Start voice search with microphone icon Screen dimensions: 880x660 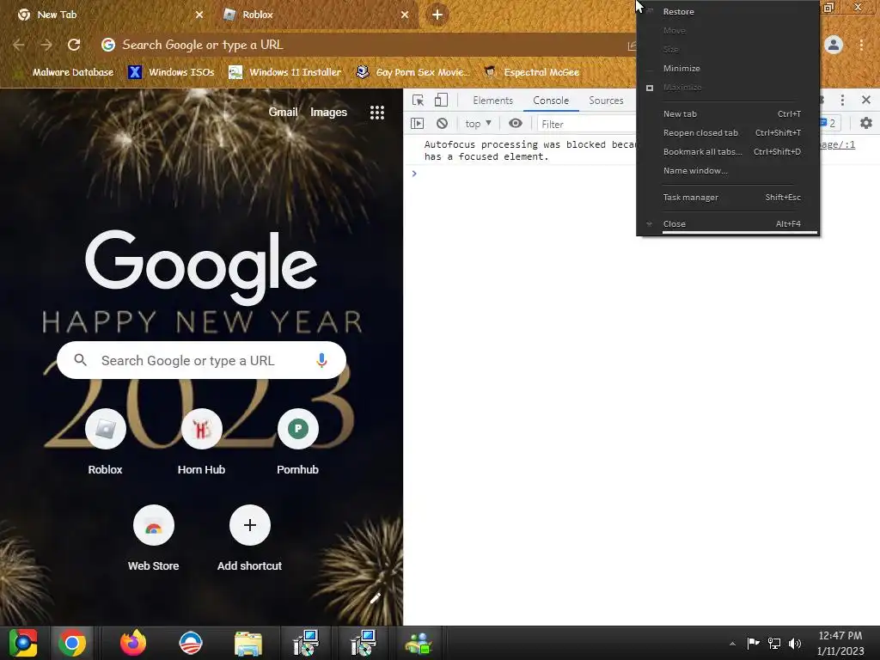click(321, 360)
